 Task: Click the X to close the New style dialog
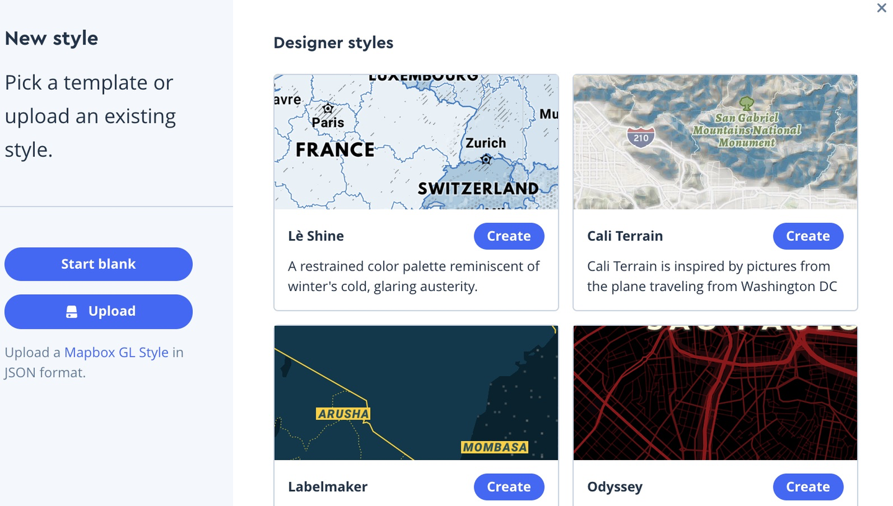[x=881, y=8]
